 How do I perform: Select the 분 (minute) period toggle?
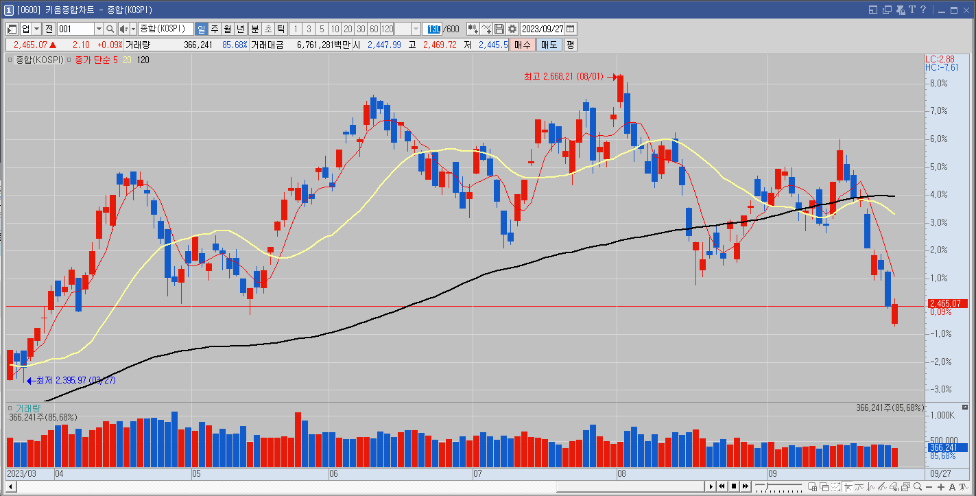tap(254, 29)
